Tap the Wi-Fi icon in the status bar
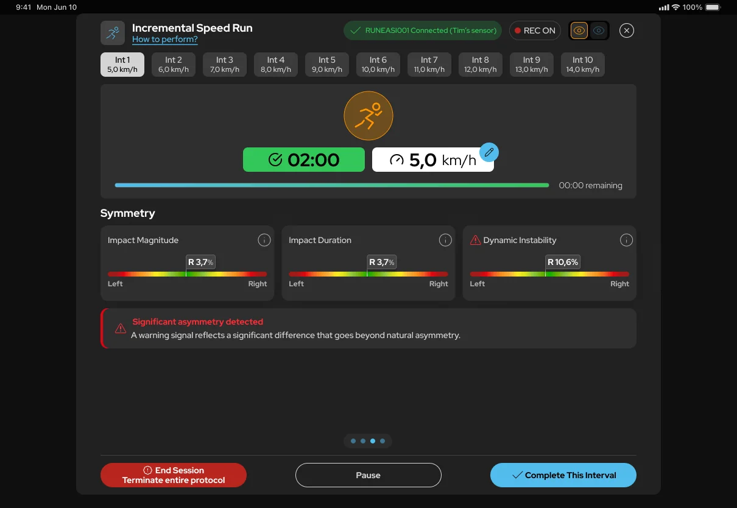The image size is (737, 508). [675, 7]
